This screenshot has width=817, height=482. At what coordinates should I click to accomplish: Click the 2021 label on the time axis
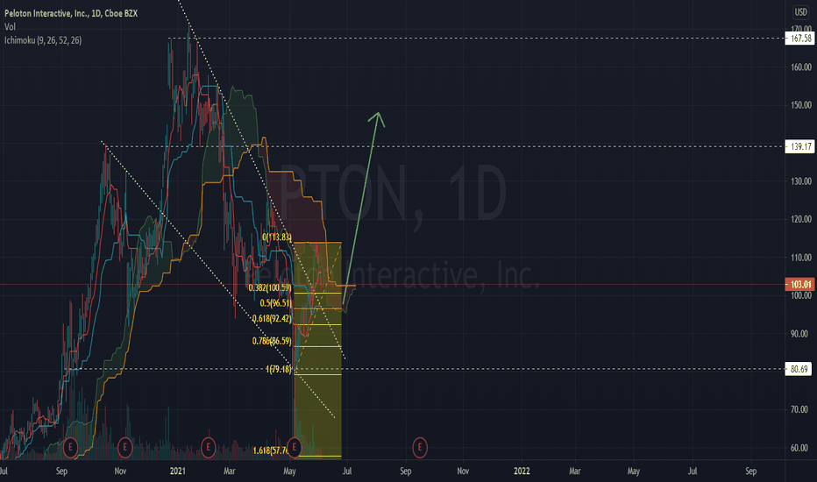pyautogui.click(x=178, y=471)
